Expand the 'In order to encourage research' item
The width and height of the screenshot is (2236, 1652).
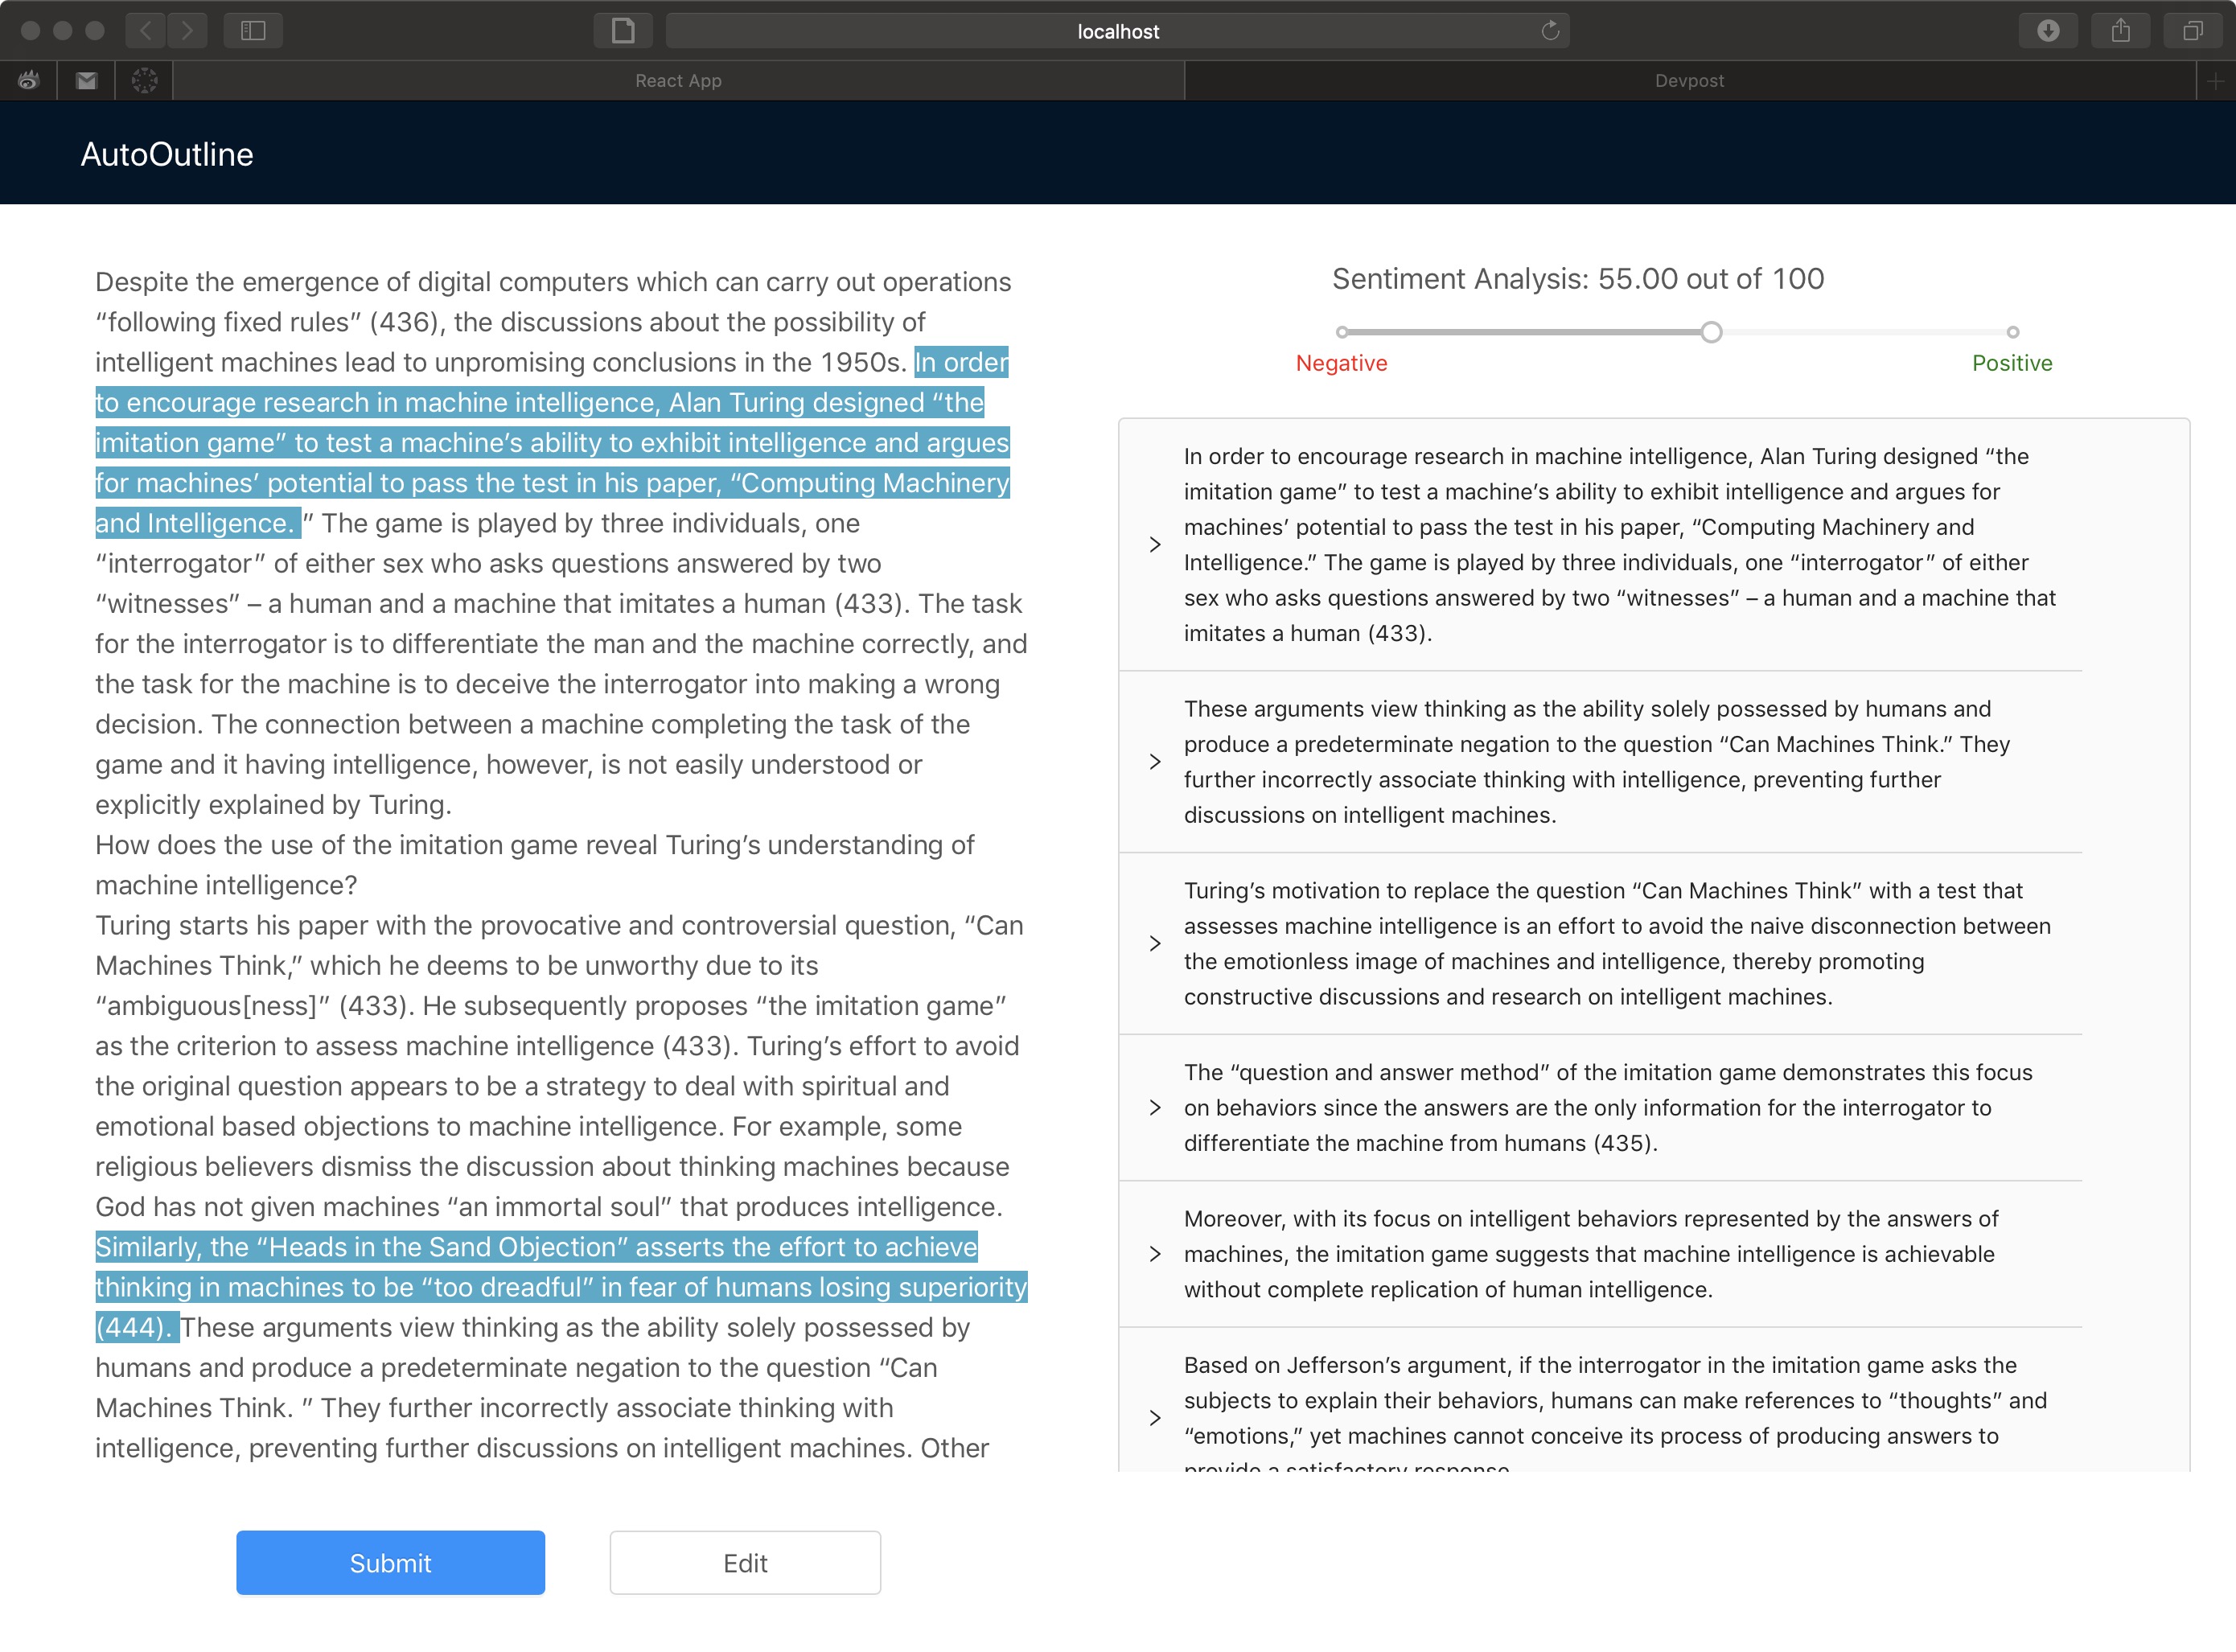tap(1155, 545)
